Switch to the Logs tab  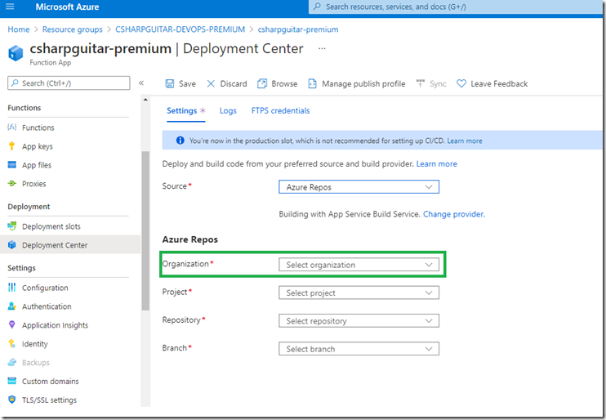228,111
